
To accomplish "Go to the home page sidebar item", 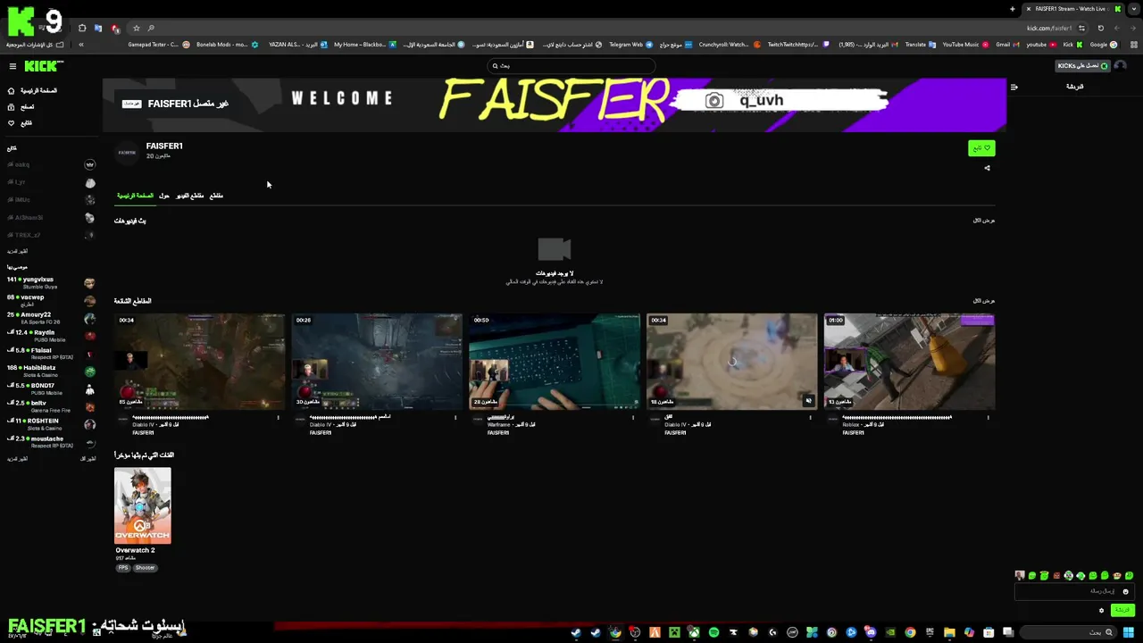I will [32, 90].
